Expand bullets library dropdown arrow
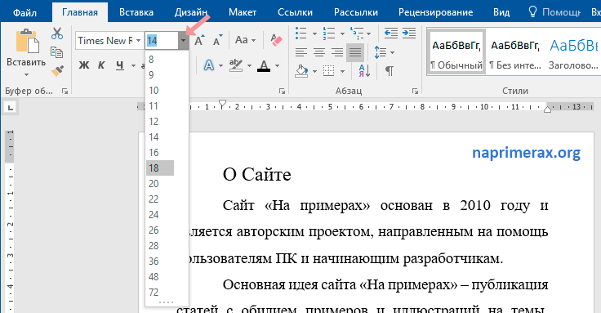The width and height of the screenshot is (601, 313). pyautogui.click(x=314, y=34)
